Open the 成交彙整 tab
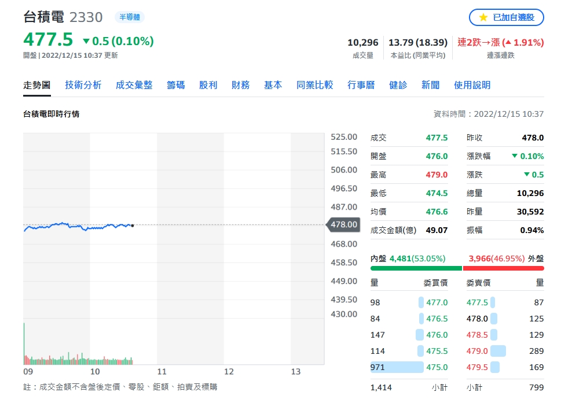The width and height of the screenshot is (561, 403). (x=134, y=85)
